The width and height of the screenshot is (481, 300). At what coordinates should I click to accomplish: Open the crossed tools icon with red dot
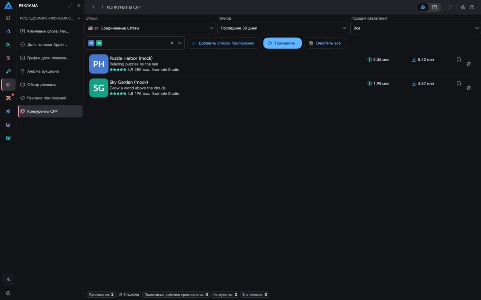coord(8,98)
